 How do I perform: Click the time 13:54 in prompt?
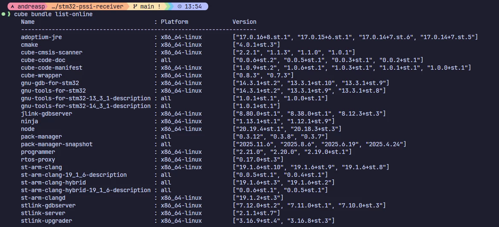click(x=193, y=6)
